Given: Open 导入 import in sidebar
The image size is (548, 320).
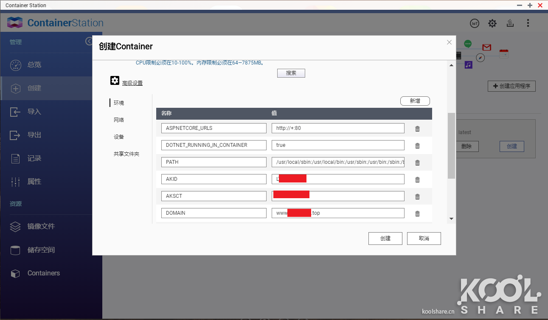Looking at the screenshot, I should pos(46,112).
